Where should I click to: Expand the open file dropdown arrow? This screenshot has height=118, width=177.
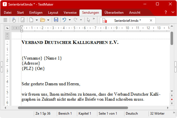click(x=48, y=20)
